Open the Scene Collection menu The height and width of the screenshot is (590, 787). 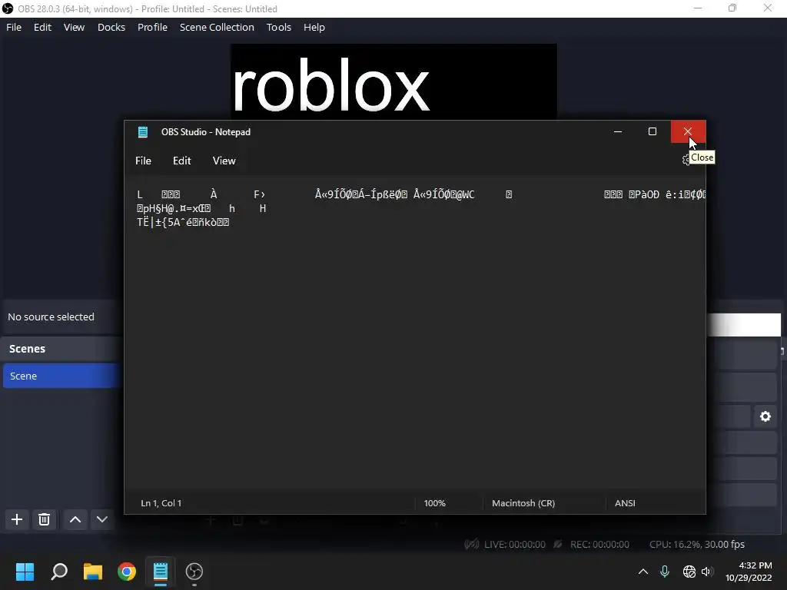pyautogui.click(x=217, y=27)
